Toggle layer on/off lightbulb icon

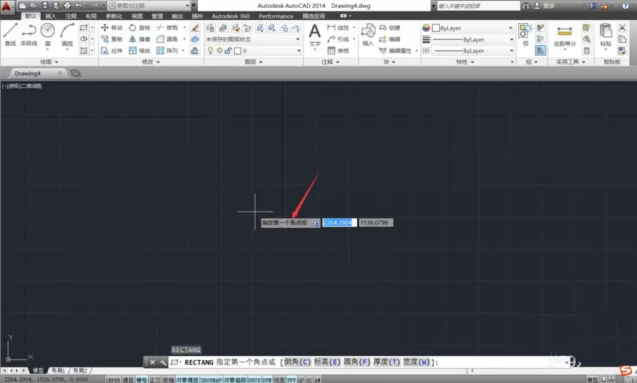click(x=211, y=51)
